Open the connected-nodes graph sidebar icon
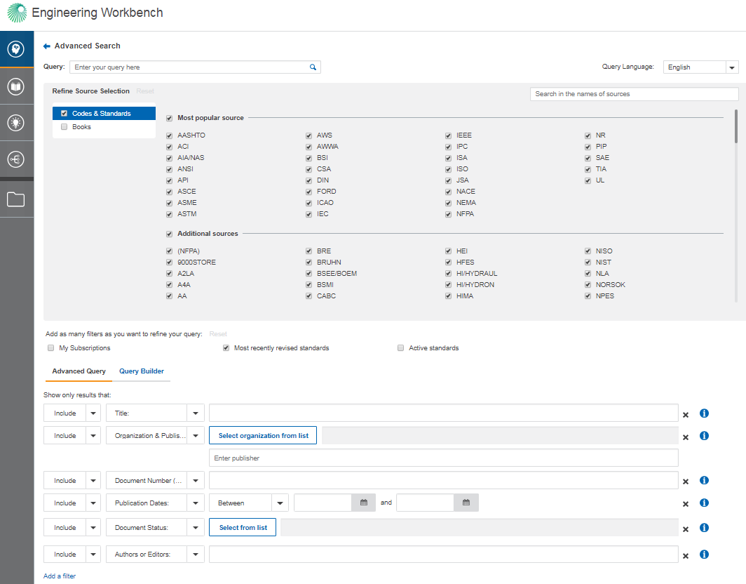 16,159
